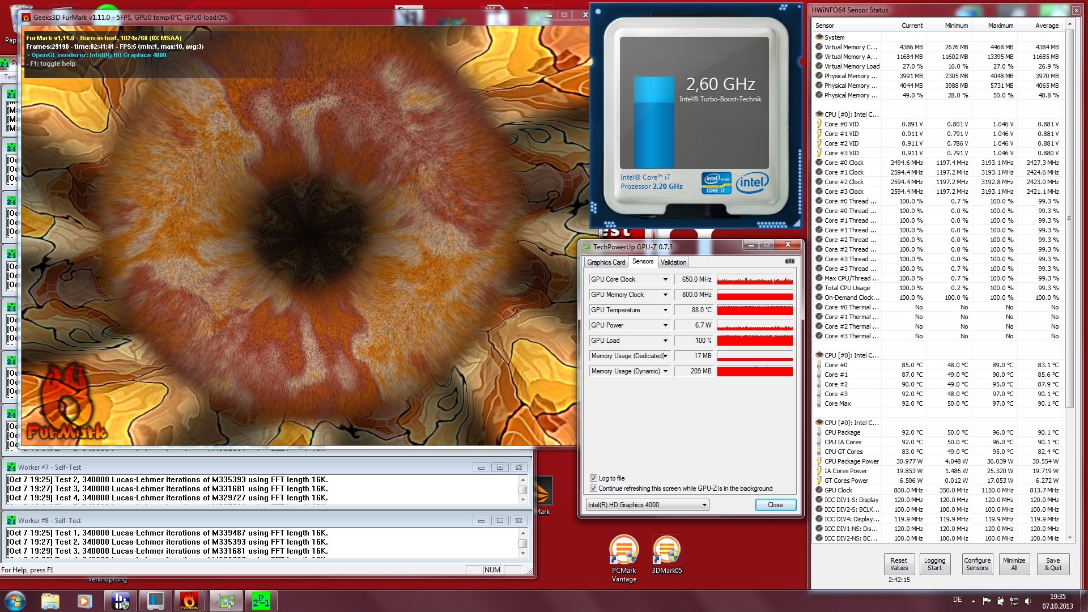Click the clock icon beside GPU Clock row
The height and width of the screenshot is (612, 1088).
819,490
